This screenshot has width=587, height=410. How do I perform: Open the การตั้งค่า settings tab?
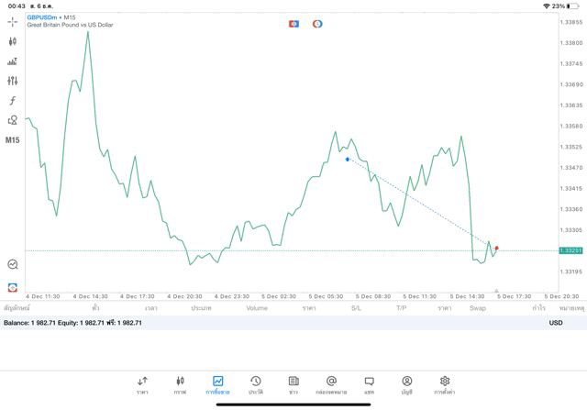tap(445, 385)
